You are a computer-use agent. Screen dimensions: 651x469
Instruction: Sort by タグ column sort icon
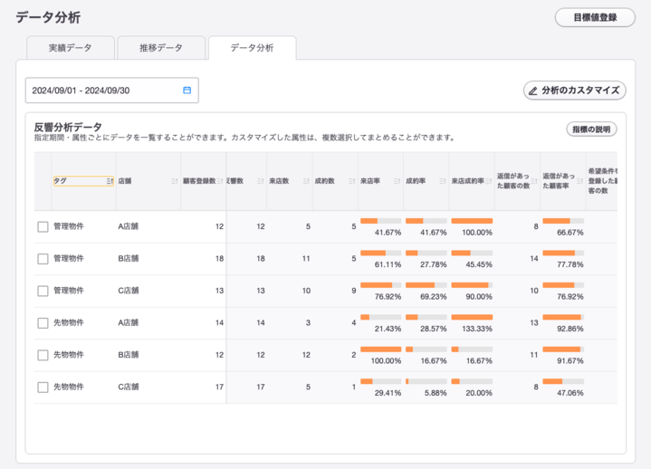(x=110, y=181)
